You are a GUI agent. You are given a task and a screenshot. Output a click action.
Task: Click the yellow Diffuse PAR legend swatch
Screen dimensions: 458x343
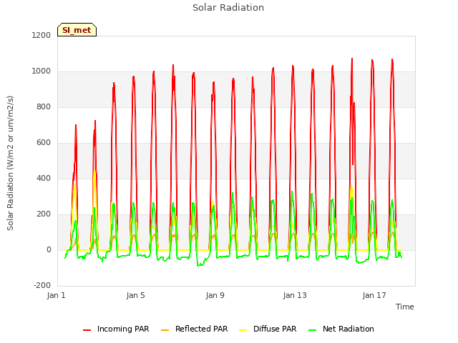pos(243,330)
